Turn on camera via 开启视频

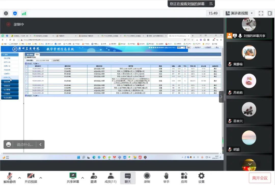pyautogui.click(x=31, y=178)
